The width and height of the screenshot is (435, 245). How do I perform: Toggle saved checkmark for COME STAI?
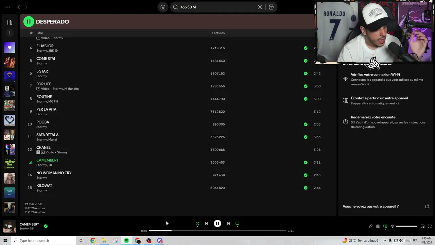click(306, 61)
